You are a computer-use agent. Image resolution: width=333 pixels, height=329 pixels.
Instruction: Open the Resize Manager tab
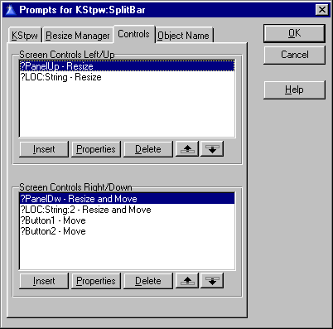(78, 36)
